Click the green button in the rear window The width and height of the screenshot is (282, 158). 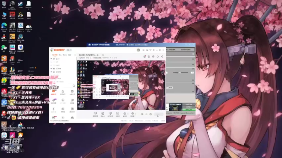(189, 110)
